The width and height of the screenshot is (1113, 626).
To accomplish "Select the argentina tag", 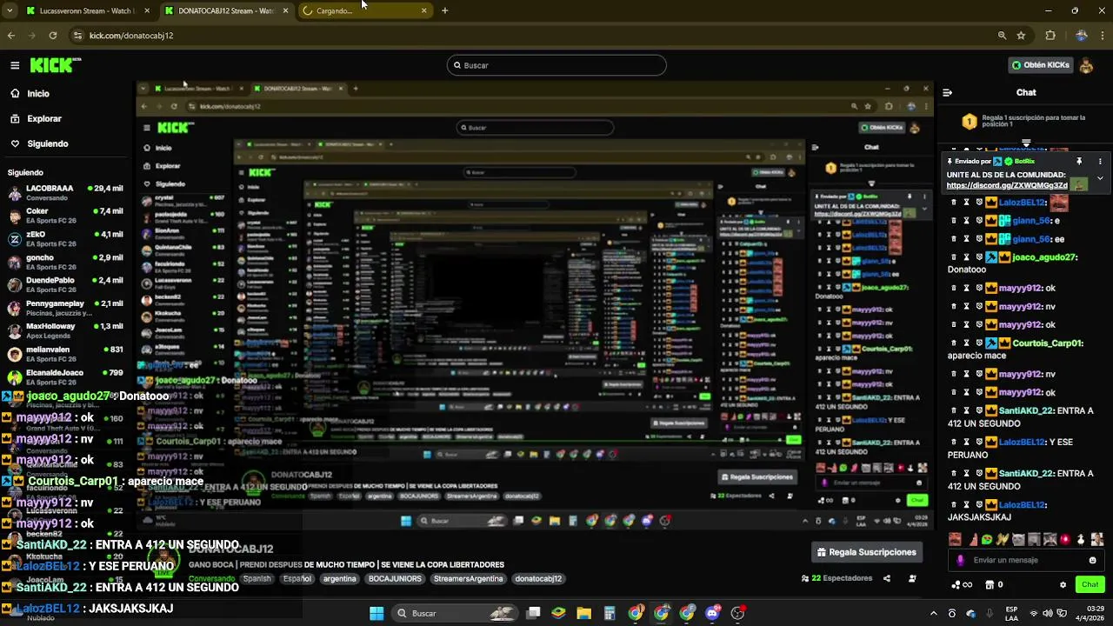I will coord(340,578).
